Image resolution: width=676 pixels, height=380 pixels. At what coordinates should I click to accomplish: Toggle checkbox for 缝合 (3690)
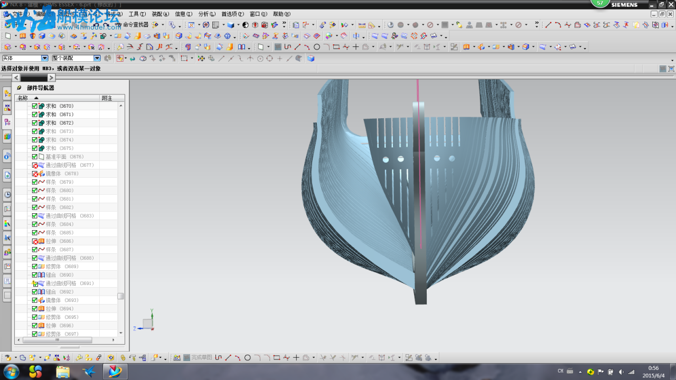(x=35, y=275)
